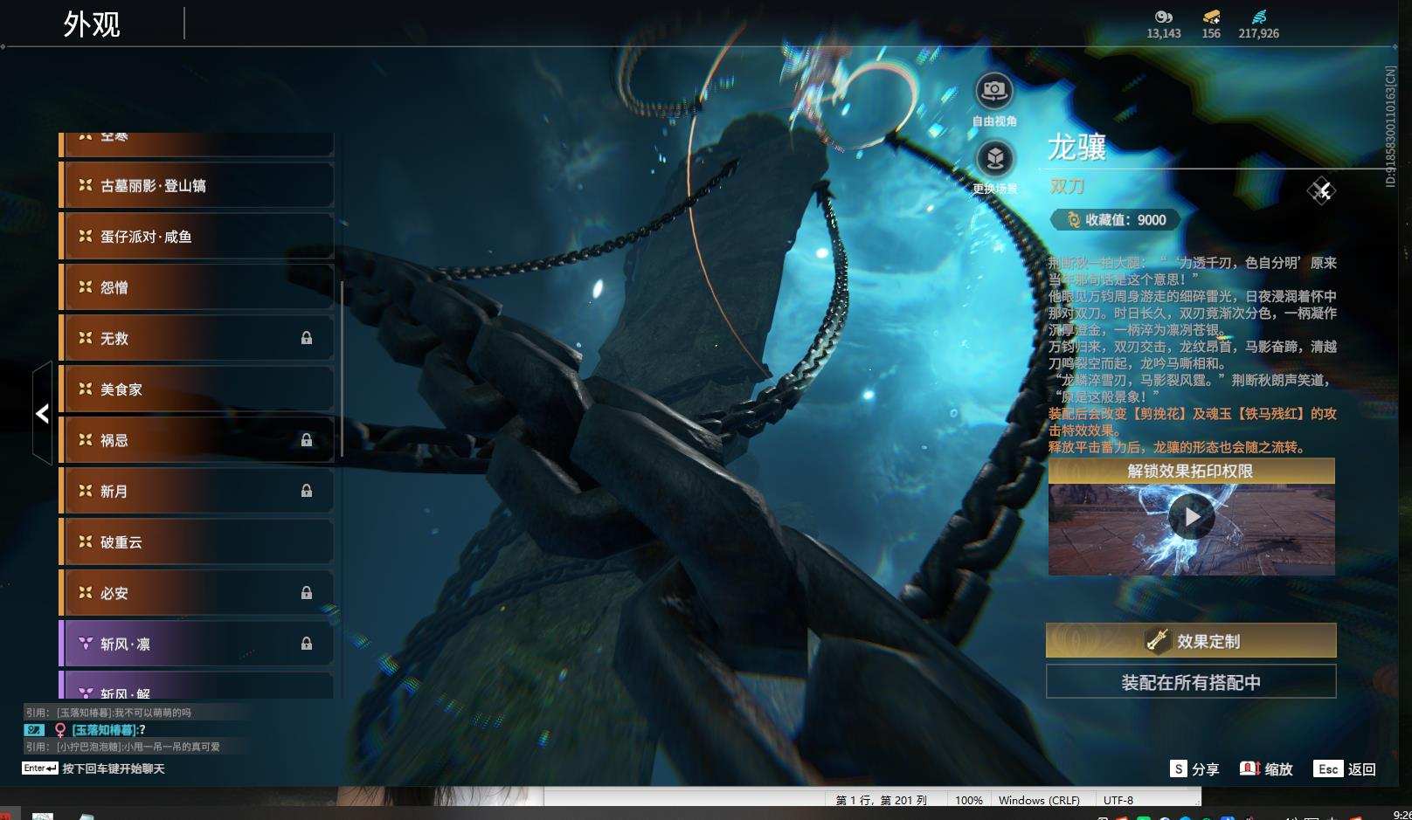
Task: Click 第 1 行, 第 201 列 in editor status bar
Action: pos(881,800)
